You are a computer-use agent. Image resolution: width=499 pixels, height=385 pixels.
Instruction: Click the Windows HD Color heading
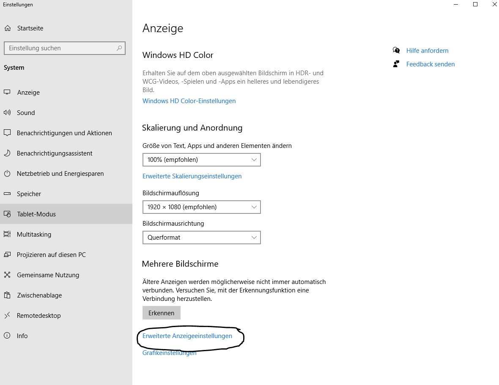(x=178, y=55)
